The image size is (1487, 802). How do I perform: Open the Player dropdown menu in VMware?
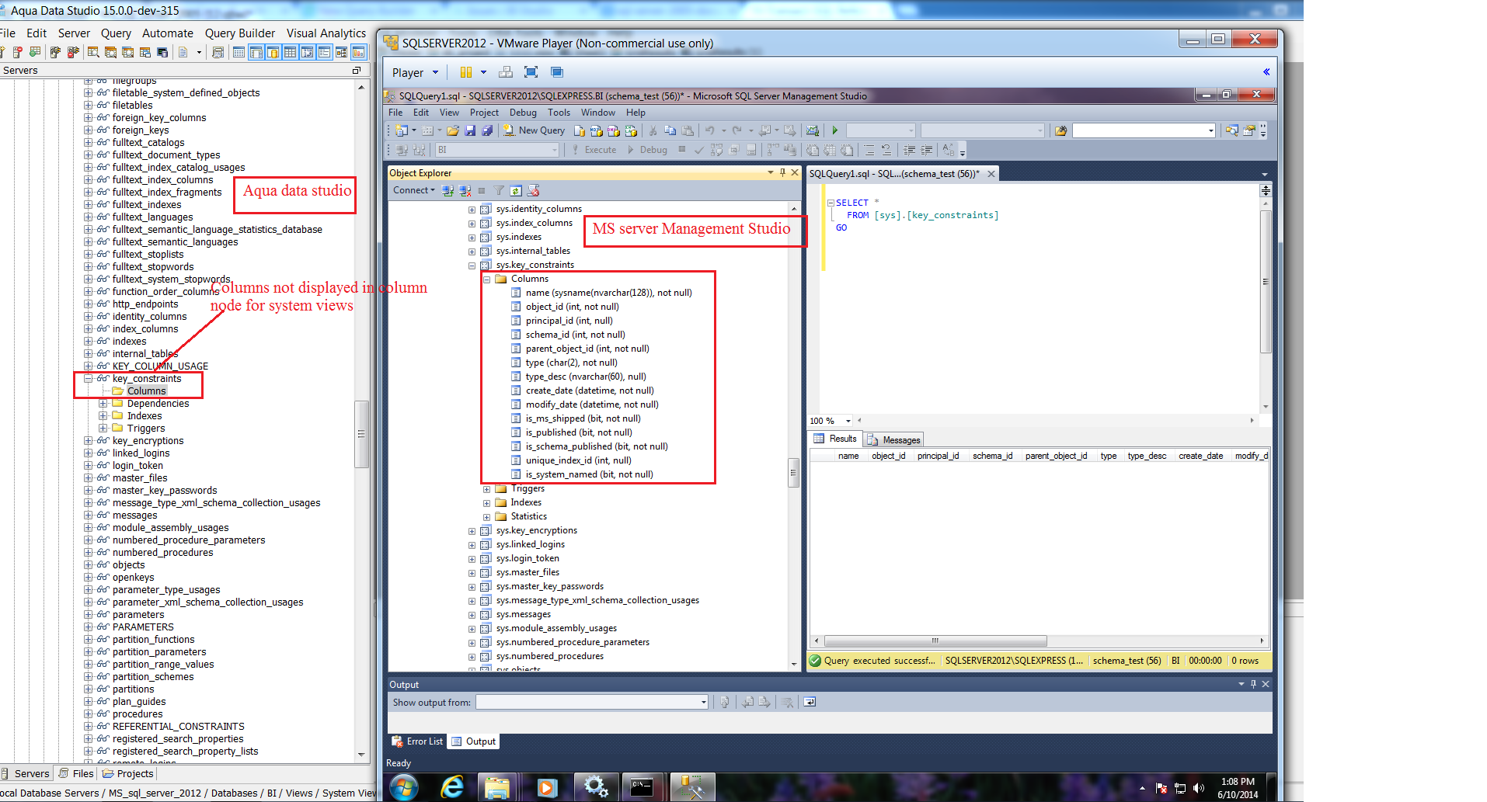416,72
